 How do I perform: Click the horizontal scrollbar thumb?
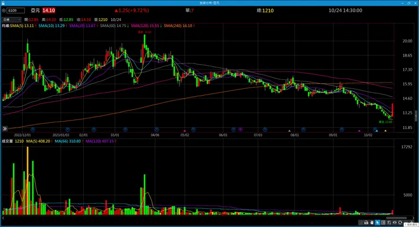pos(396,218)
